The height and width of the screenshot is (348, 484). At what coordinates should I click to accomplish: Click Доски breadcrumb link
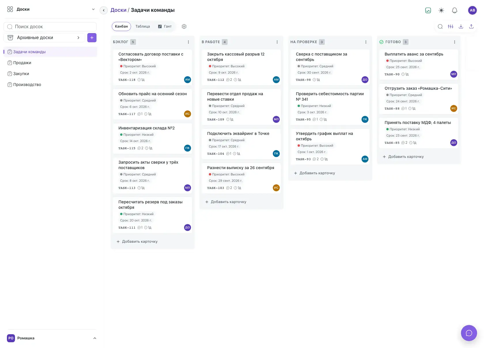point(118,10)
